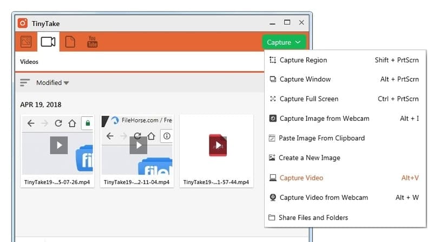Click the sort order lines icon

click(24, 82)
